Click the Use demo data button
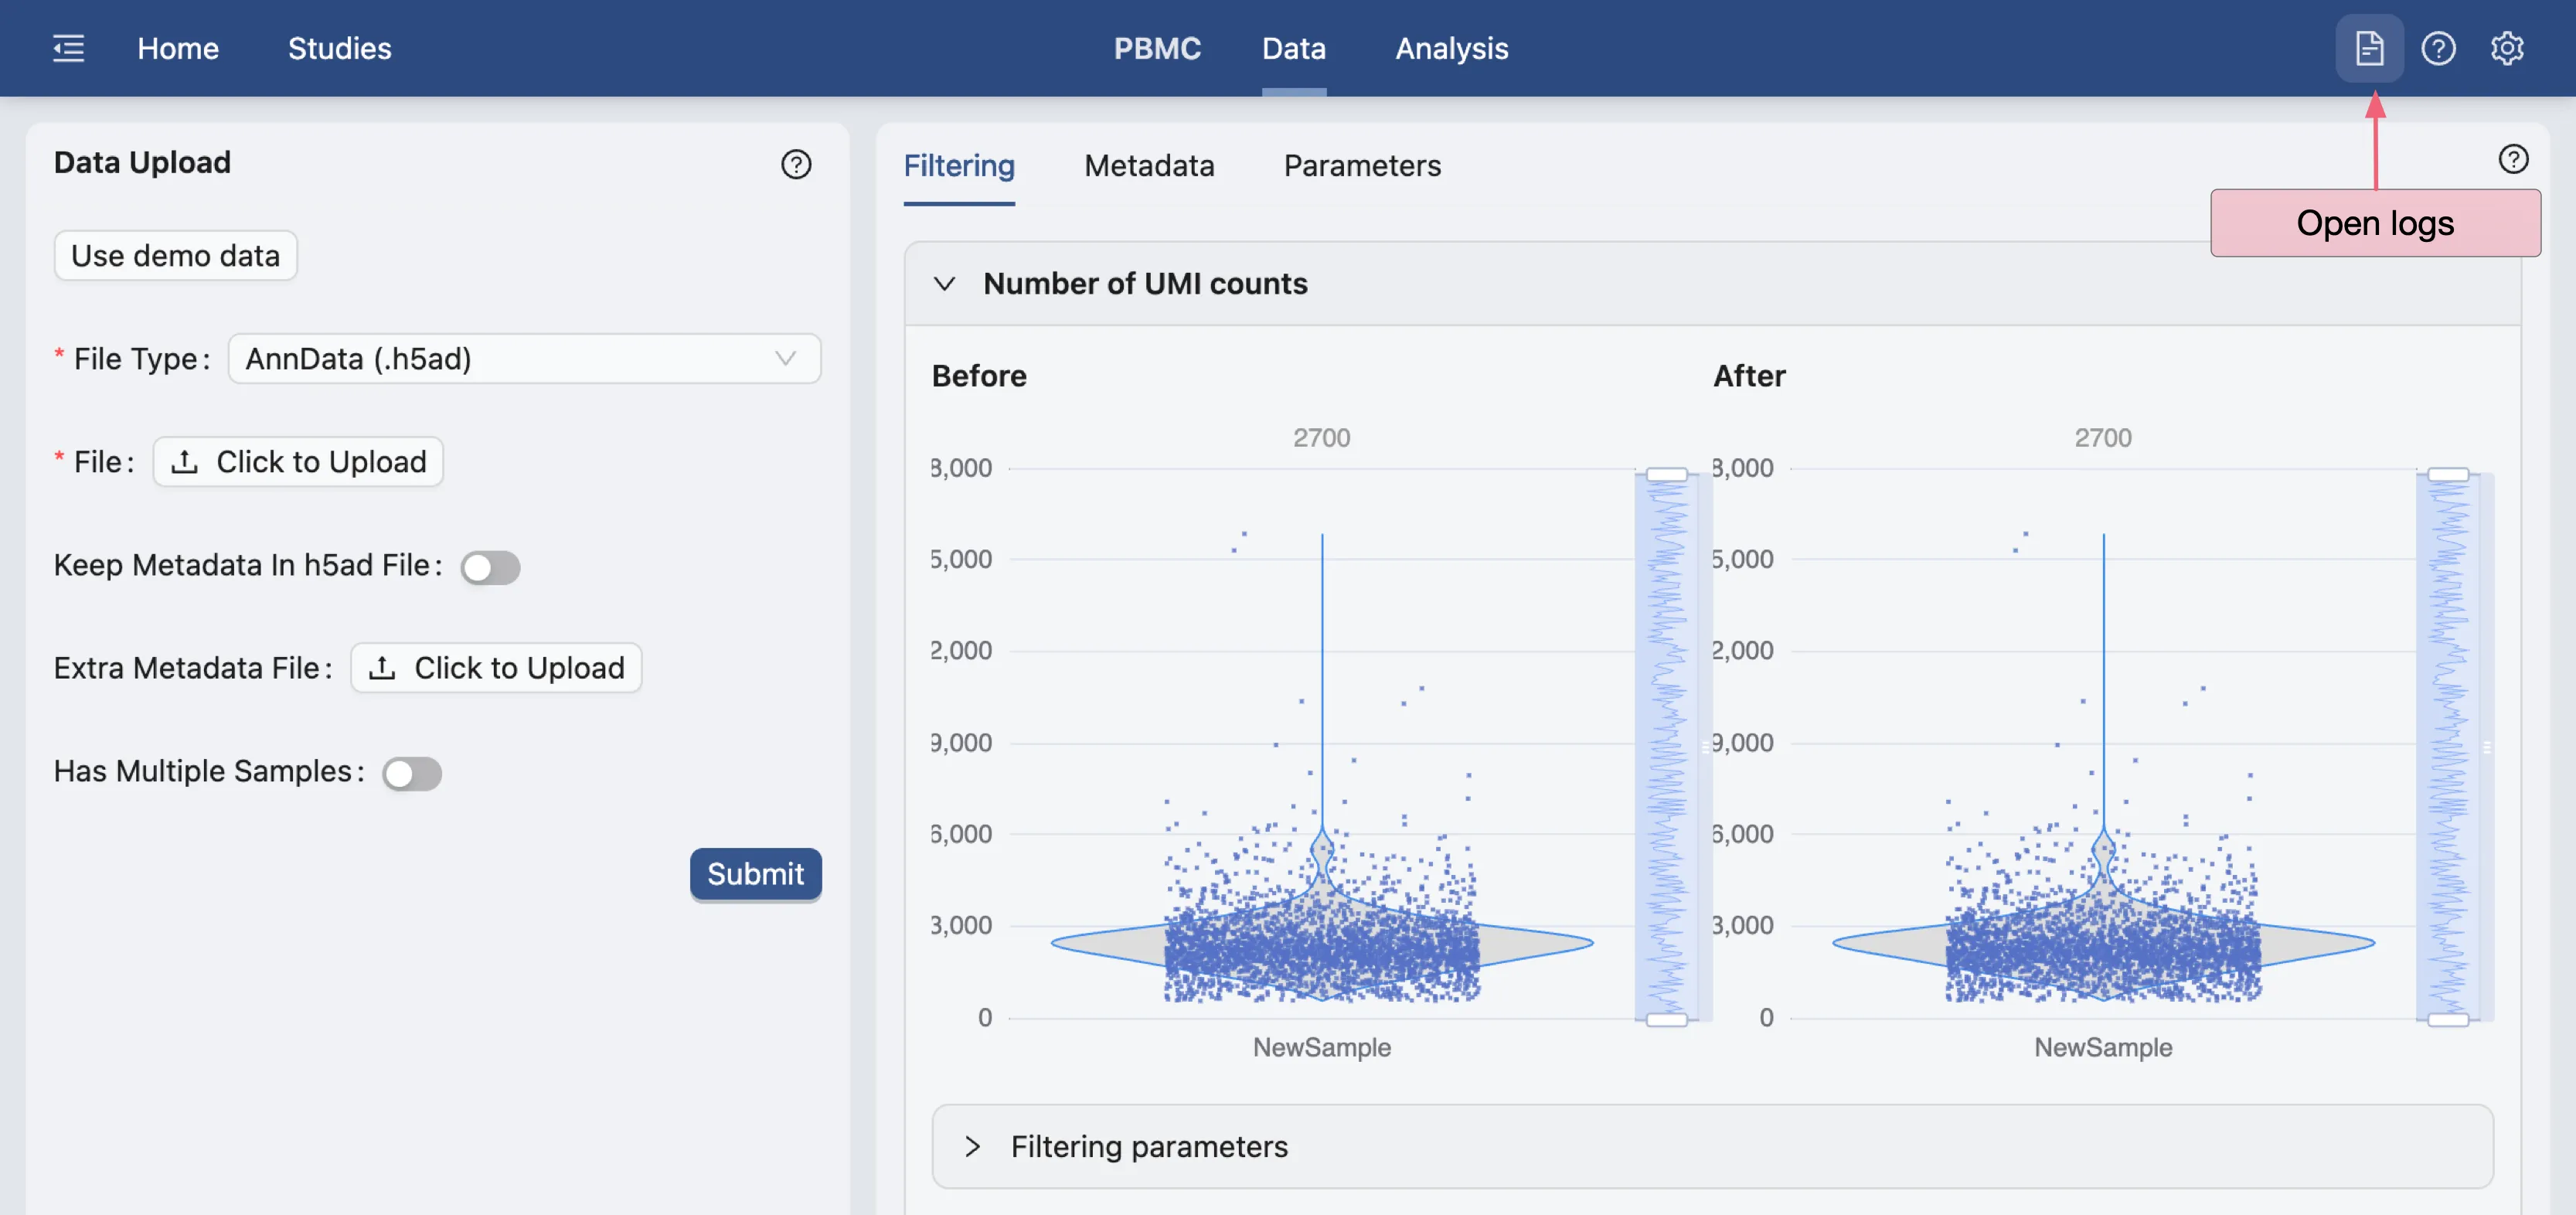 175,256
